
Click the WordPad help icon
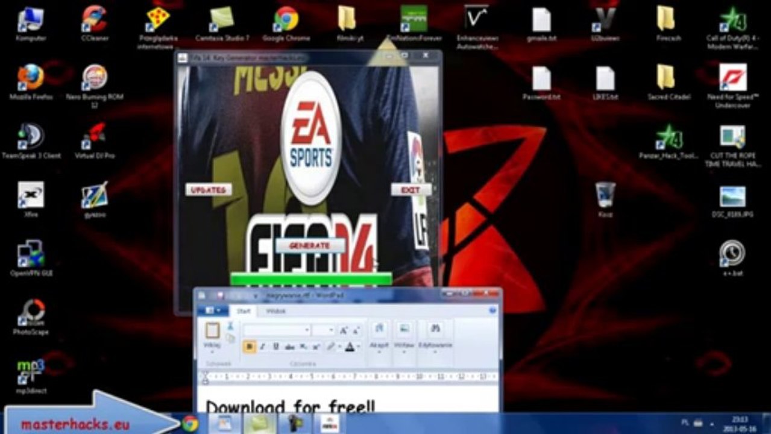pyautogui.click(x=492, y=310)
